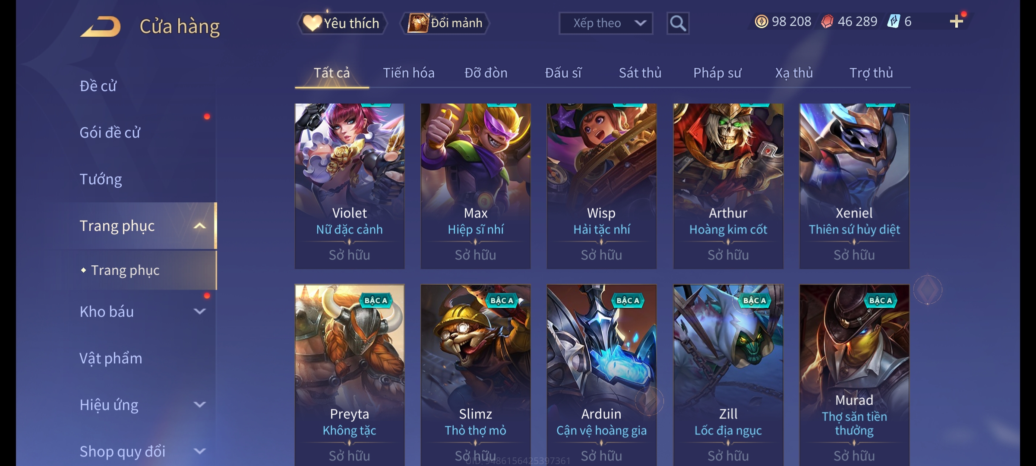Expand the Hiệu ứng sidebar section
This screenshot has height=466, width=1036.
click(x=199, y=405)
